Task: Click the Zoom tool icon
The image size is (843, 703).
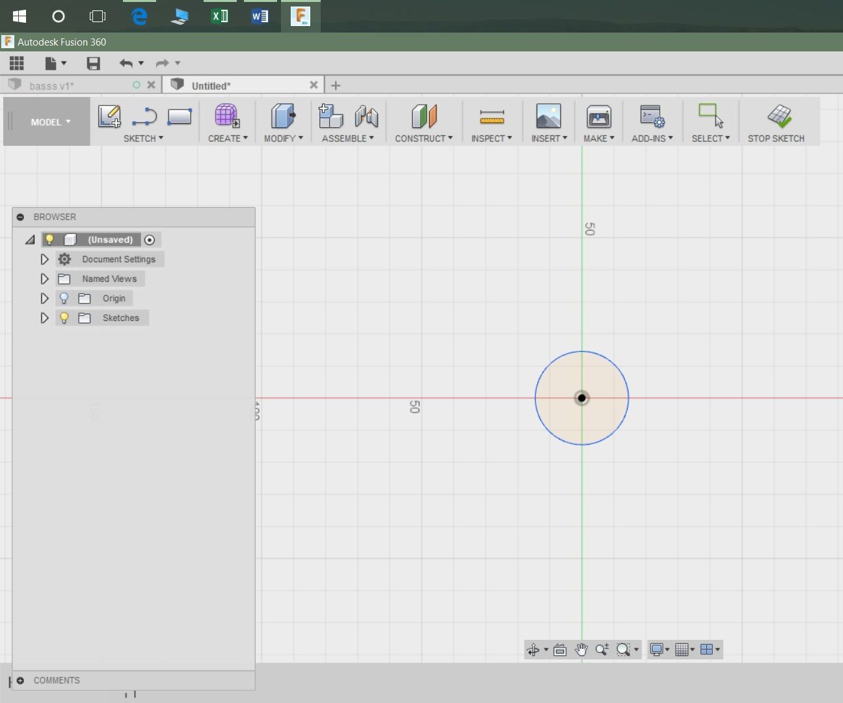Action: click(602, 650)
